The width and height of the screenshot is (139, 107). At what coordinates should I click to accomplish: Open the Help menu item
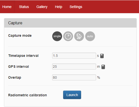58,7
